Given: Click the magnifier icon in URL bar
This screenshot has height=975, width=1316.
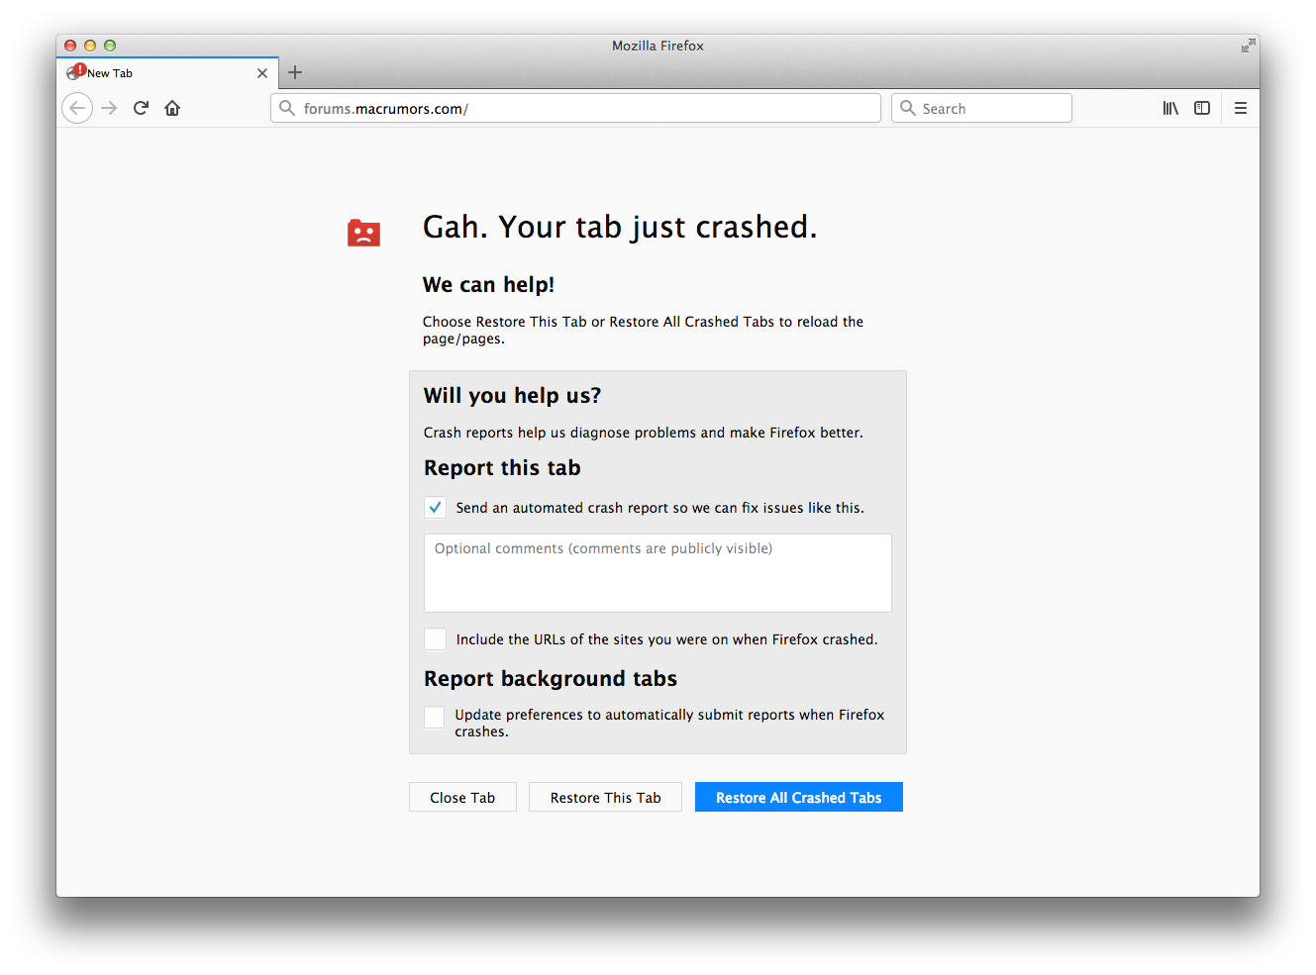Looking at the screenshot, I should pyautogui.click(x=287, y=108).
